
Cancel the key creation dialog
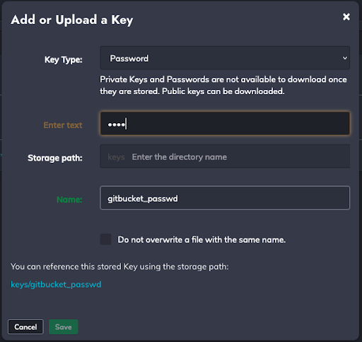(x=25, y=327)
